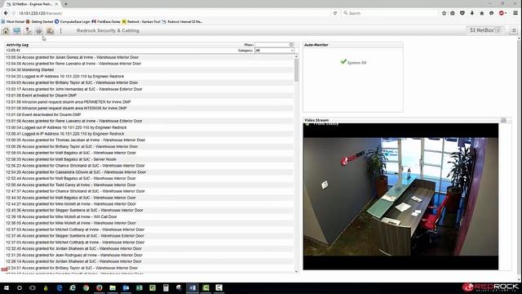Viewport: 522px width, 294px height.
Task: Open the Firefox hamburger menu
Action: coord(515,13)
